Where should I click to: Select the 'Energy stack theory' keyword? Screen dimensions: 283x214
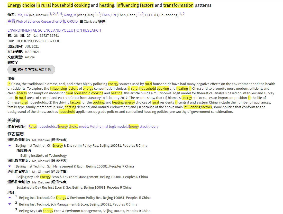(x=143, y=126)
